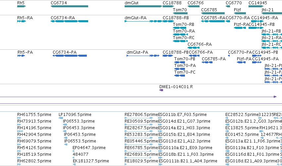
Task: Click the CG6770 gene label
Action: pyautogui.click(x=234, y=3)
